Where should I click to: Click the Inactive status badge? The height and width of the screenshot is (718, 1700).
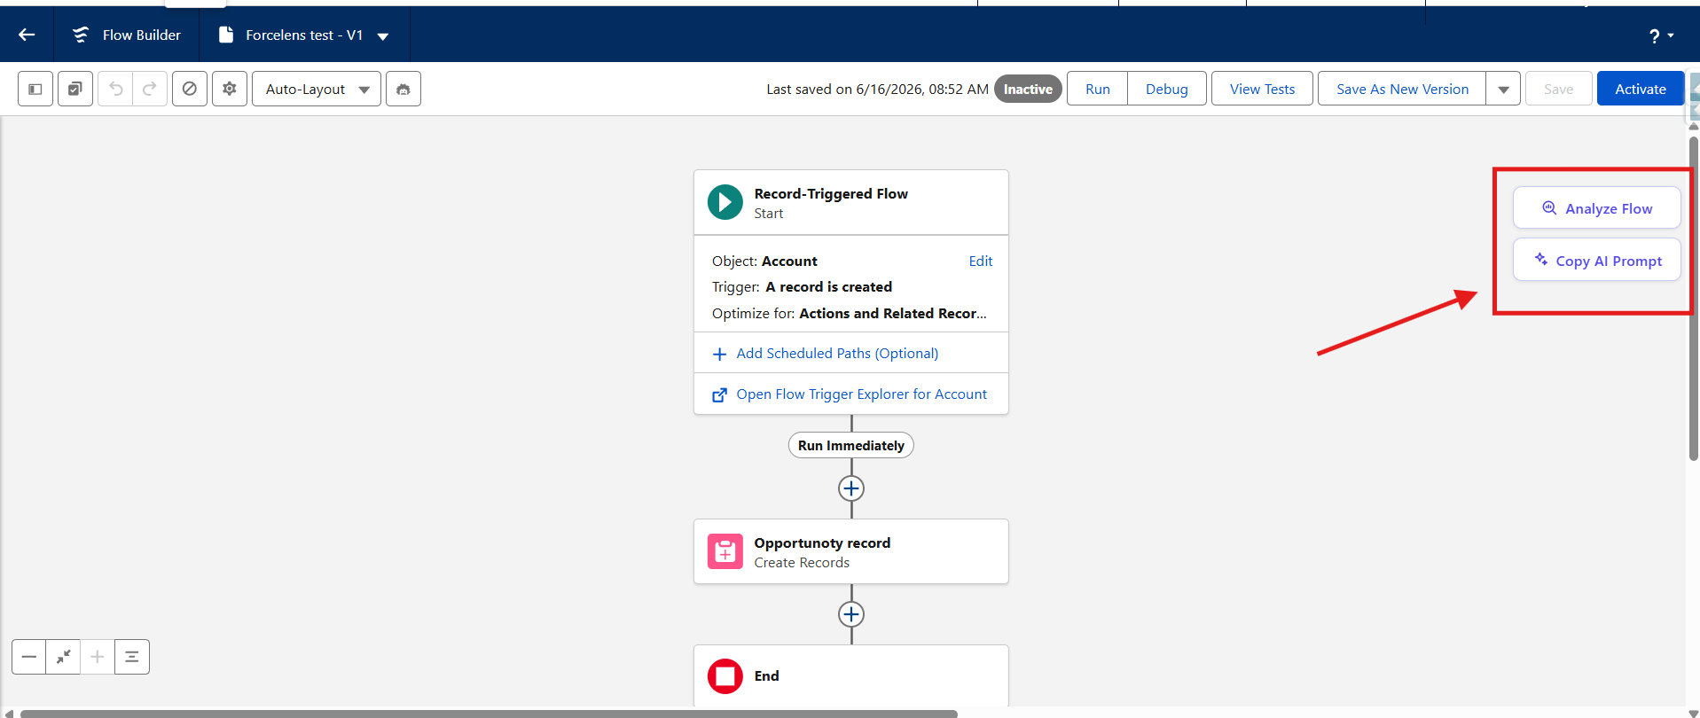[x=1028, y=89]
